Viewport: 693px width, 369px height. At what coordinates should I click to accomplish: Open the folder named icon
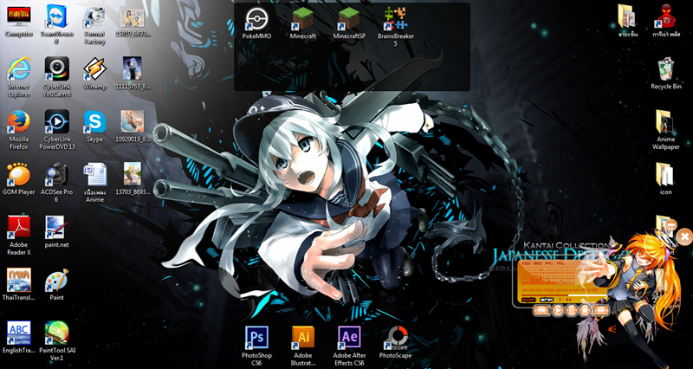tap(666, 179)
